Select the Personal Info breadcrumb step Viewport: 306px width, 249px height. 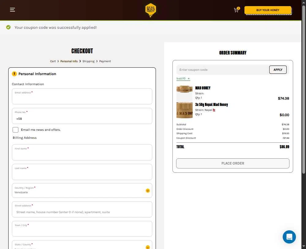pos(69,61)
